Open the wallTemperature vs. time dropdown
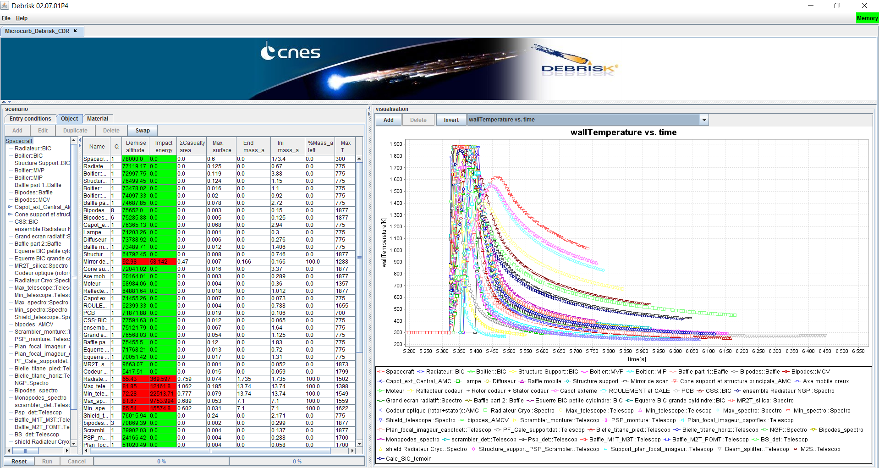Image resolution: width=879 pixels, height=468 pixels. click(704, 120)
